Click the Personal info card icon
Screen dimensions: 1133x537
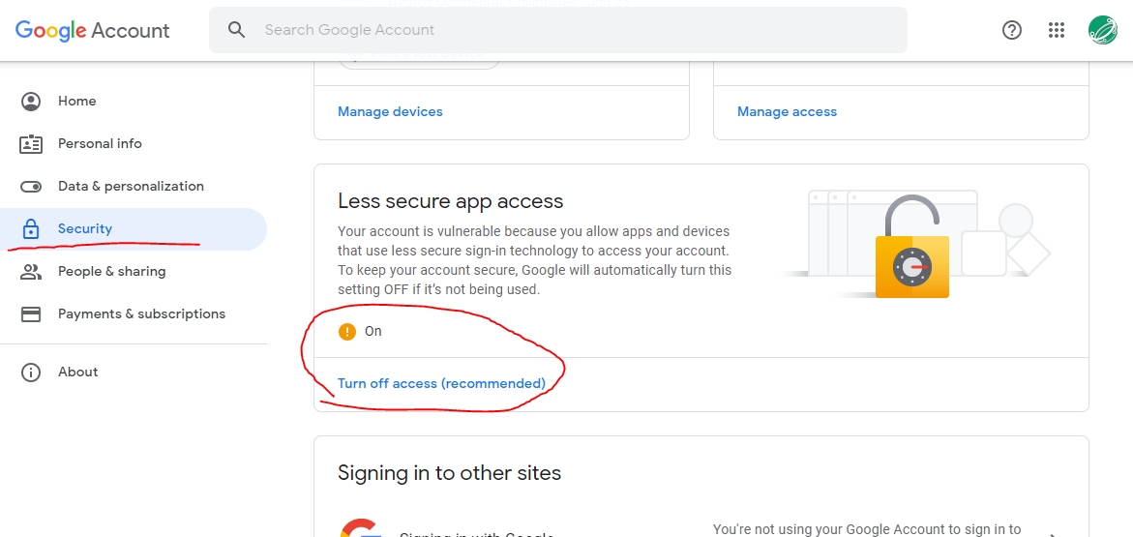point(31,143)
